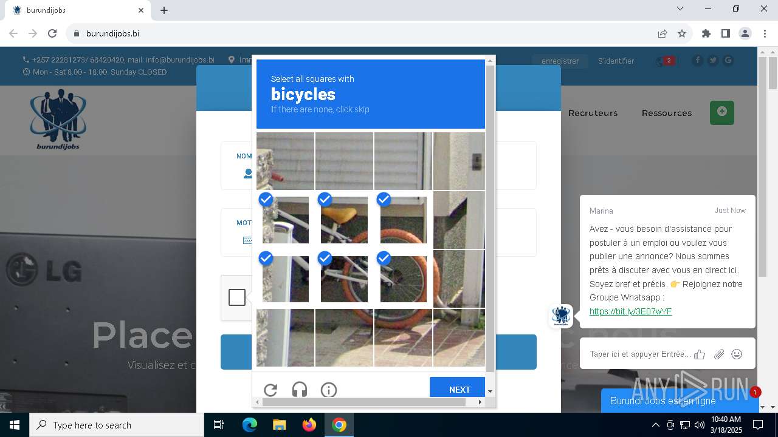
Task: Tick the unchecked reCAPTCHA checkbox on form
Action: (237, 297)
